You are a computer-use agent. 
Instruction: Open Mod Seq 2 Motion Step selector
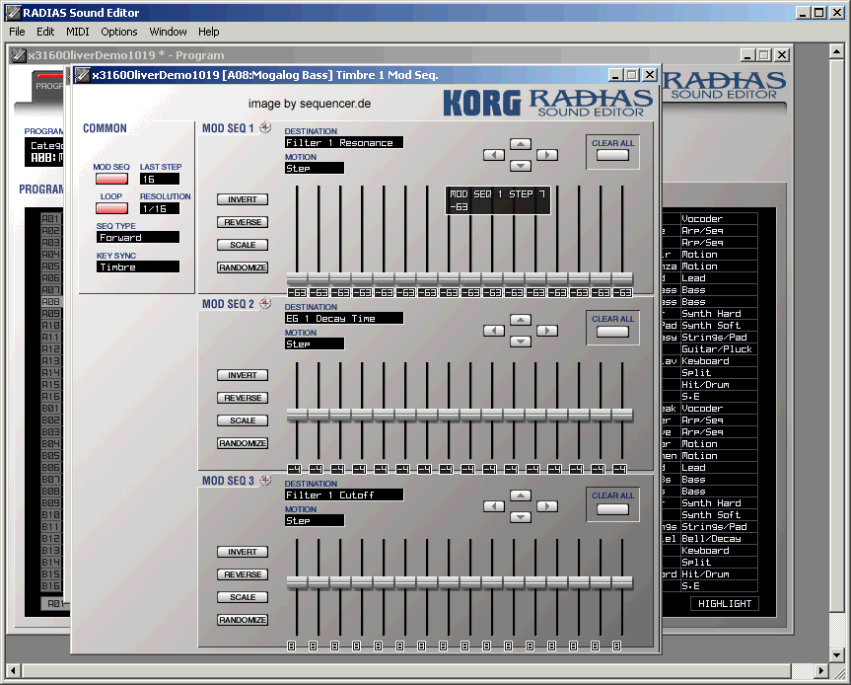pos(315,343)
